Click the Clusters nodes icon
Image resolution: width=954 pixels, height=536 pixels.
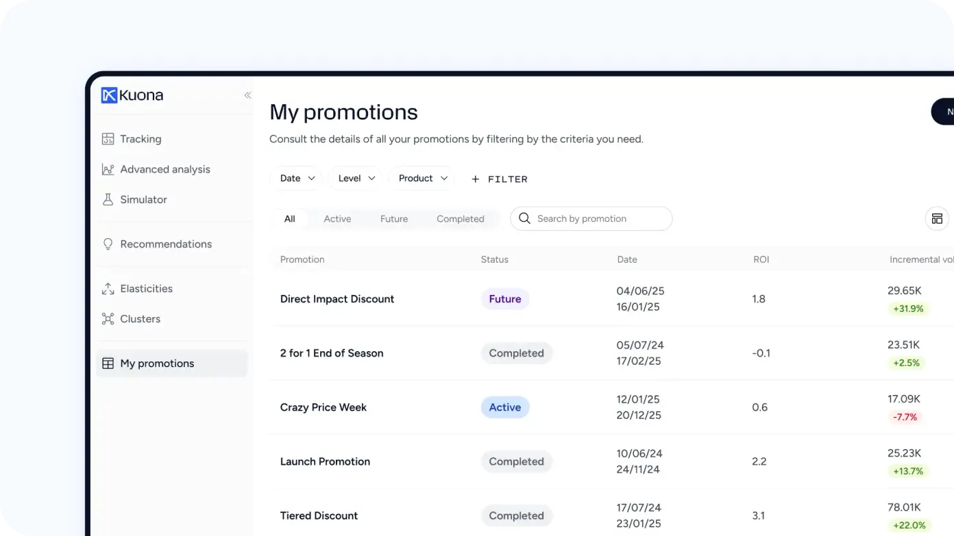point(108,319)
